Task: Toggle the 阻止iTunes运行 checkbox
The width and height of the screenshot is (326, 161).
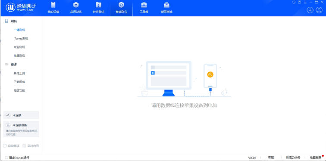Action: click(x=6, y=158)
